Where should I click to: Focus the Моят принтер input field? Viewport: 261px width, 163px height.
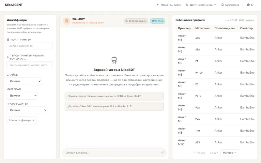[x=30, y=46]
